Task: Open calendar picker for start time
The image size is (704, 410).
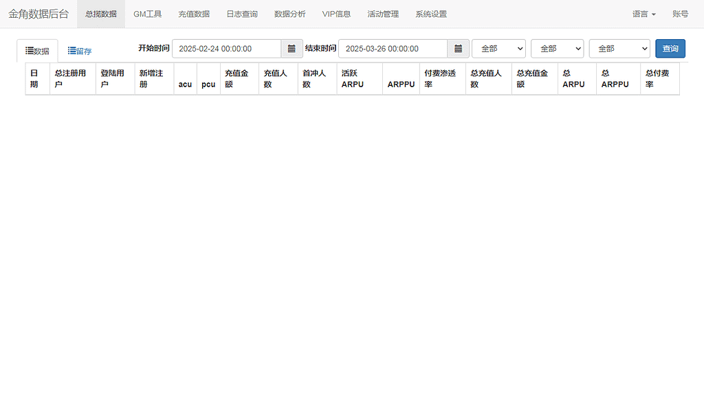Action: click(291, 49)
